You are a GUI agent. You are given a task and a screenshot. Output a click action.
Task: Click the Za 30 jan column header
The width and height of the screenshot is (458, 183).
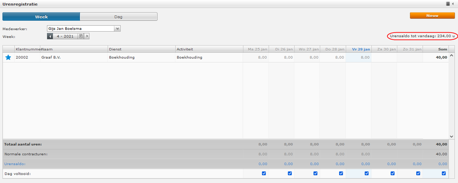[385, 50]
